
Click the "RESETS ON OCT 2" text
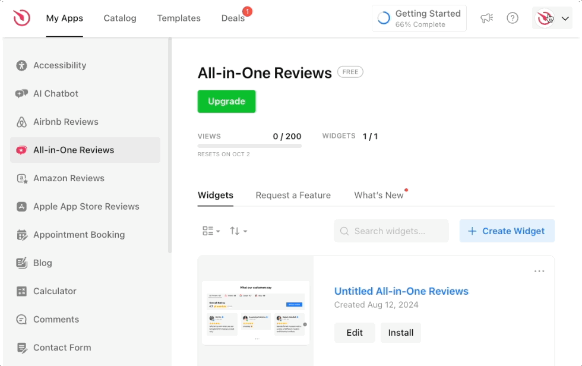coord(224,154)
